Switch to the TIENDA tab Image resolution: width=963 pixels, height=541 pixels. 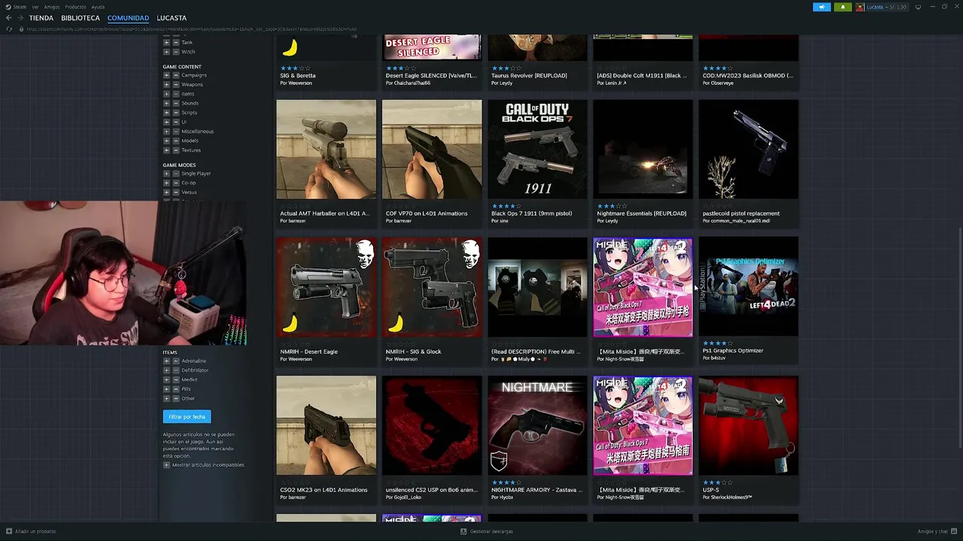click(x=41, y=18)
